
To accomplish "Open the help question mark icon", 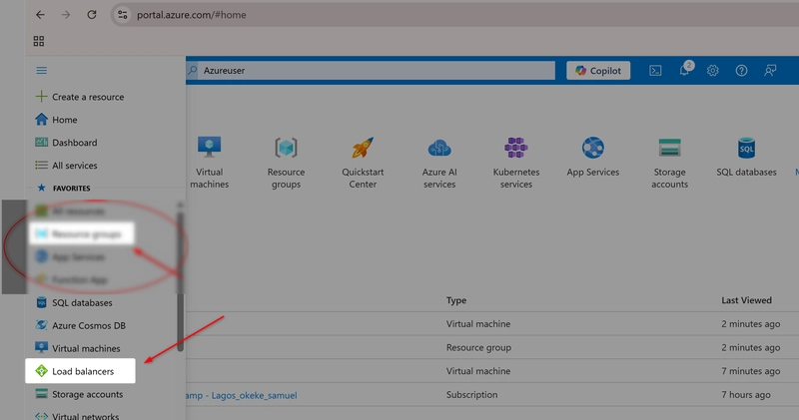I will 741,70.
